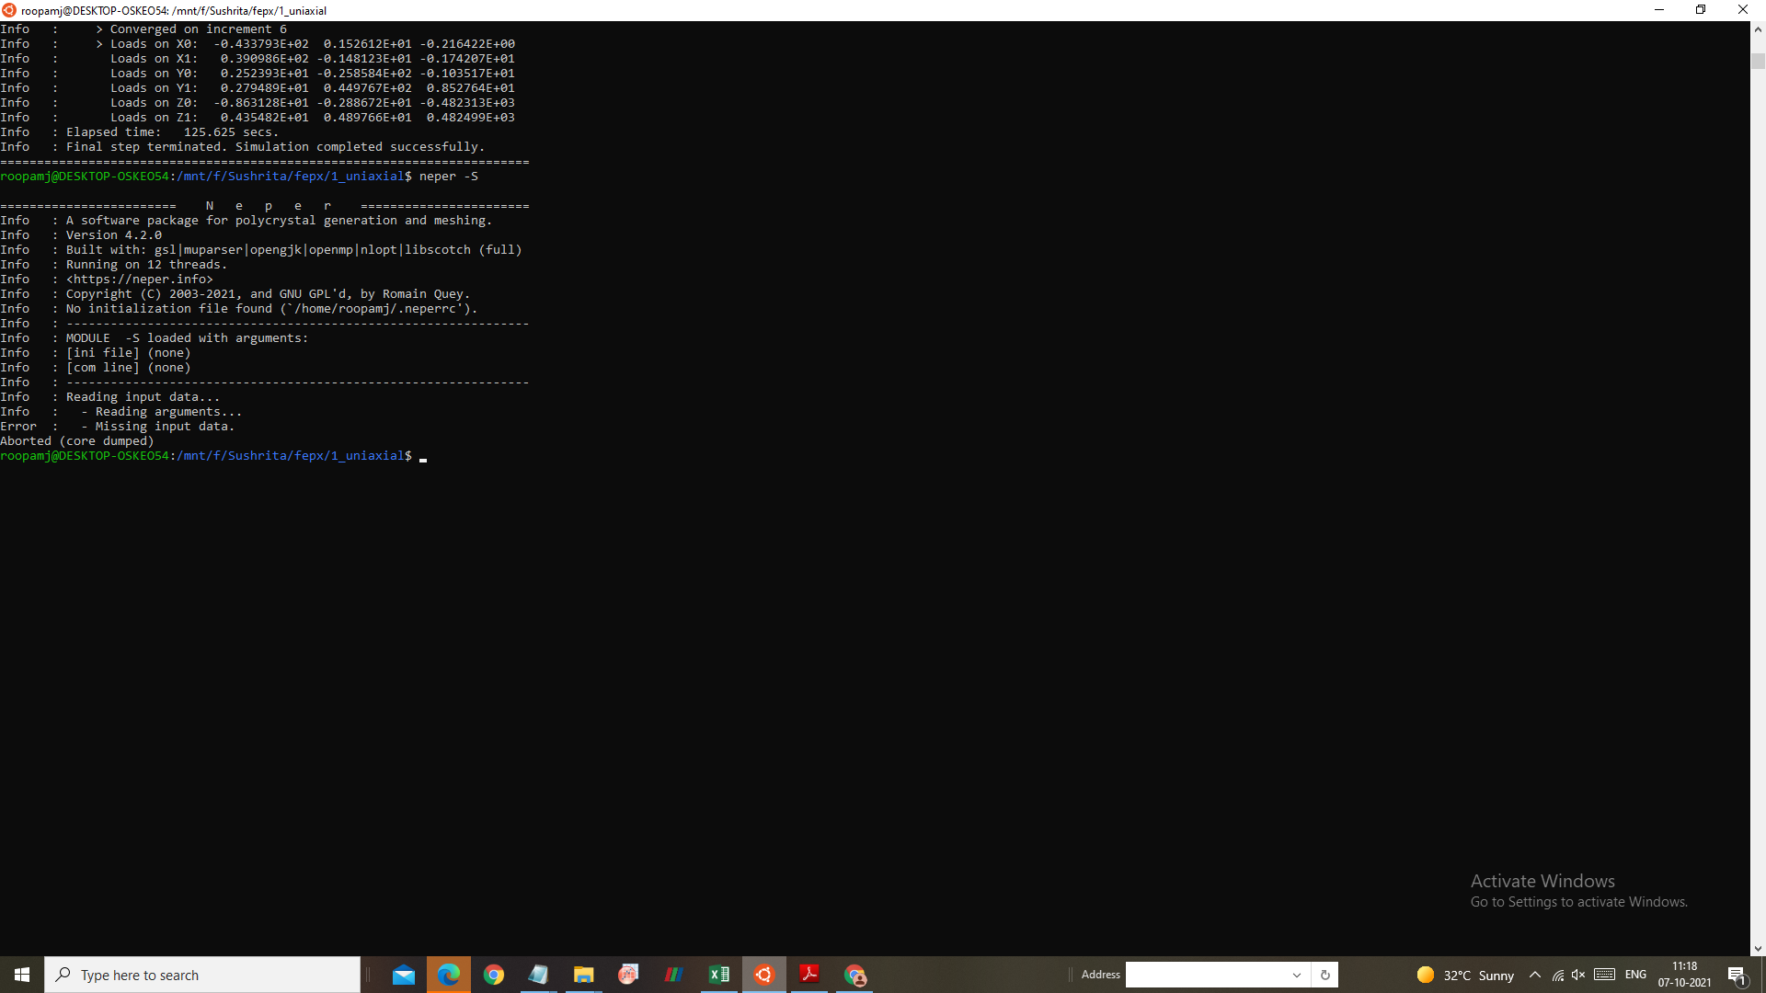Click the vertical scrollbar thumb

point(1758,62)
